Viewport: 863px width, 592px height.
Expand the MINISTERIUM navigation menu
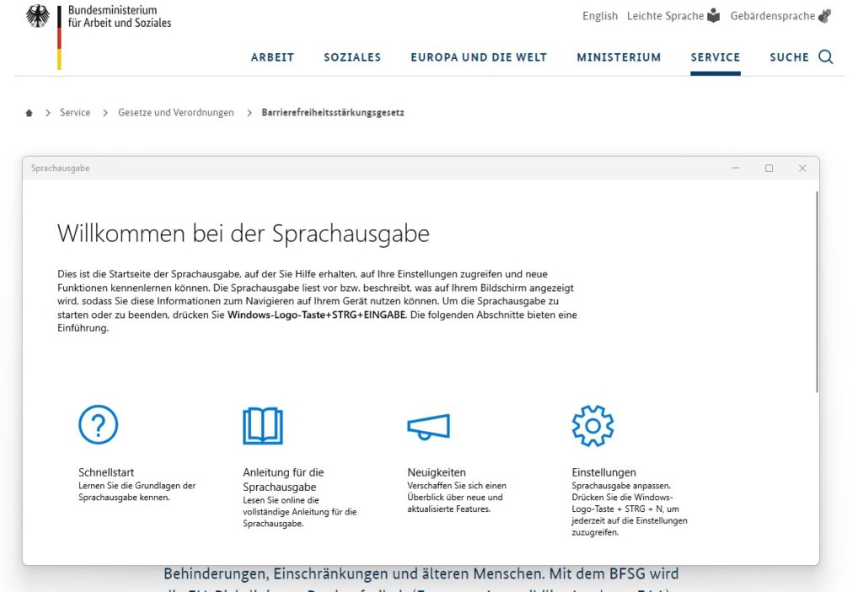(x=619, y=57)
